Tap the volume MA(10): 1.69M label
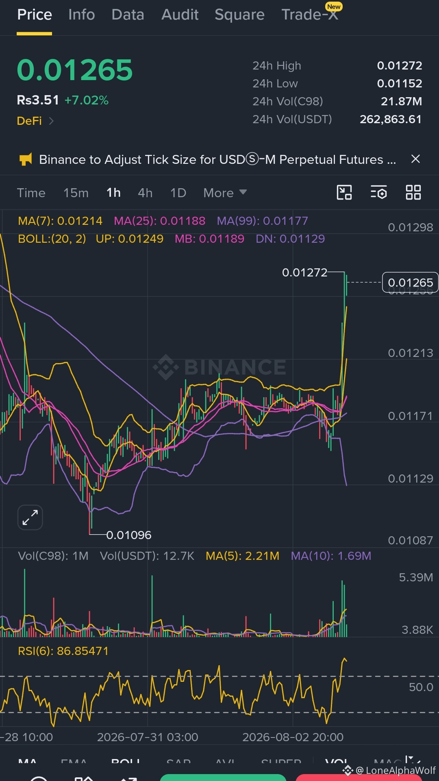This screenshot has width=439, height=781. point(331,556)
